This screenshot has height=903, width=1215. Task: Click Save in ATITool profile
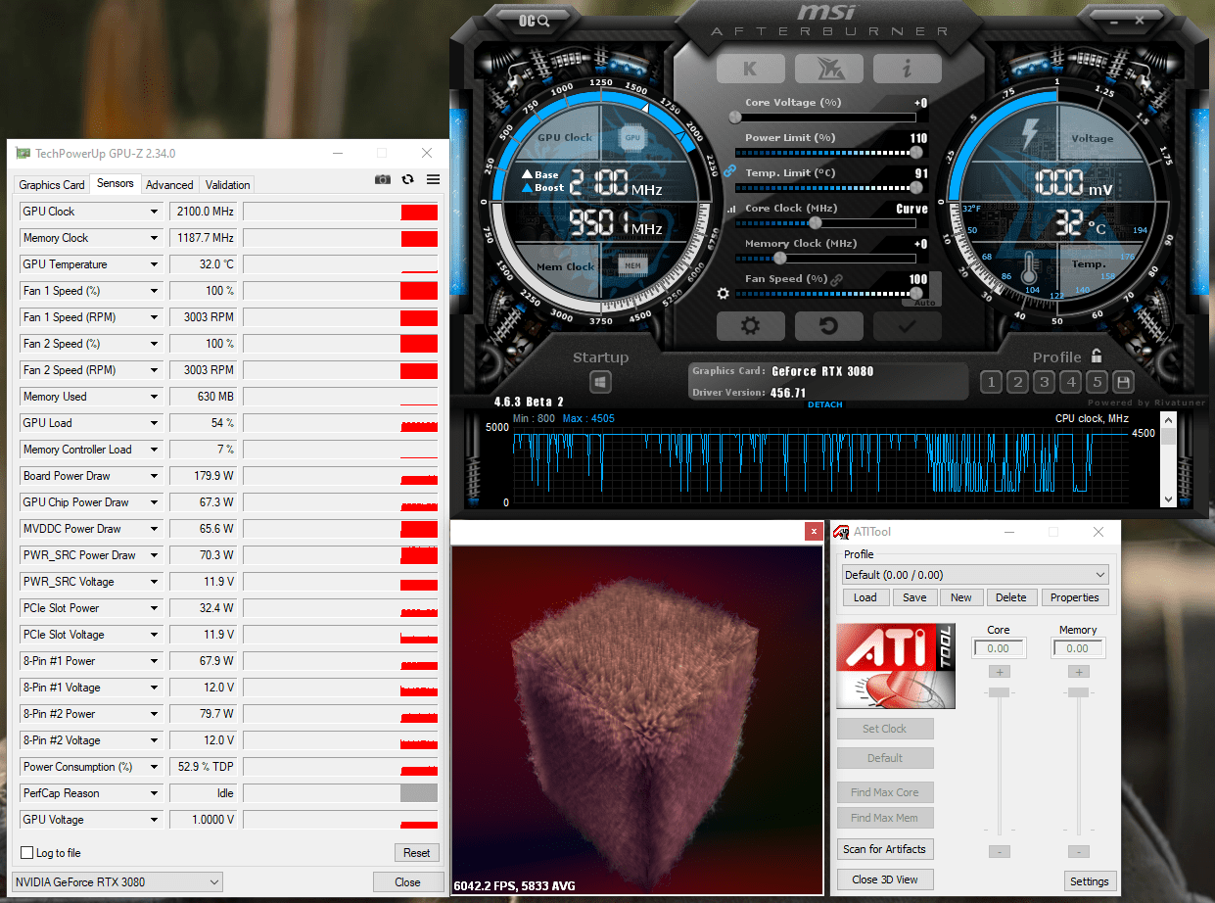(x=914, y=597)
